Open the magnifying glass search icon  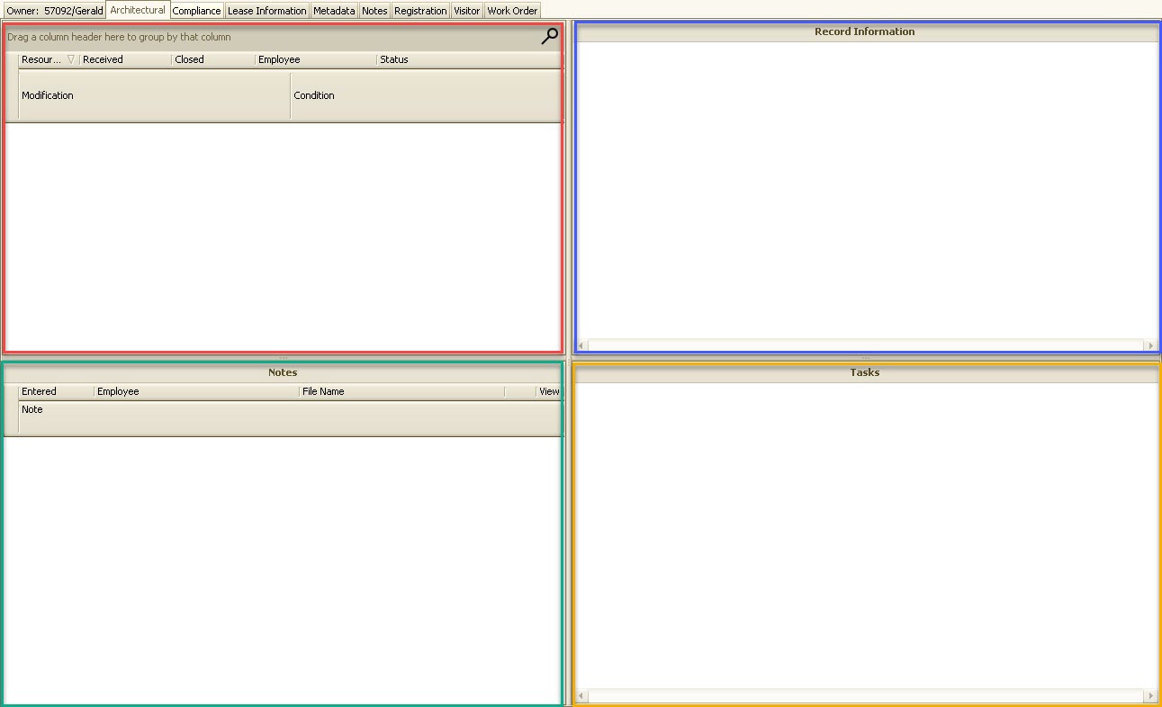click(549, 36)
